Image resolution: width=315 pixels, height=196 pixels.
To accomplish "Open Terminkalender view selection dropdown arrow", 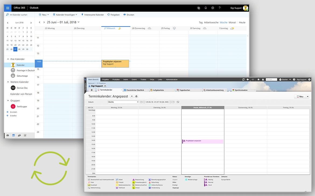I will click(132, 96).
